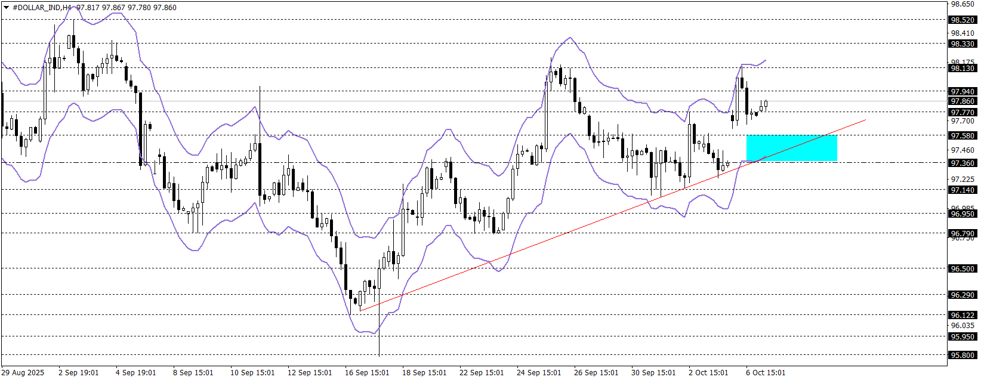Click the 97.580 price level label

tap(963, 135)
